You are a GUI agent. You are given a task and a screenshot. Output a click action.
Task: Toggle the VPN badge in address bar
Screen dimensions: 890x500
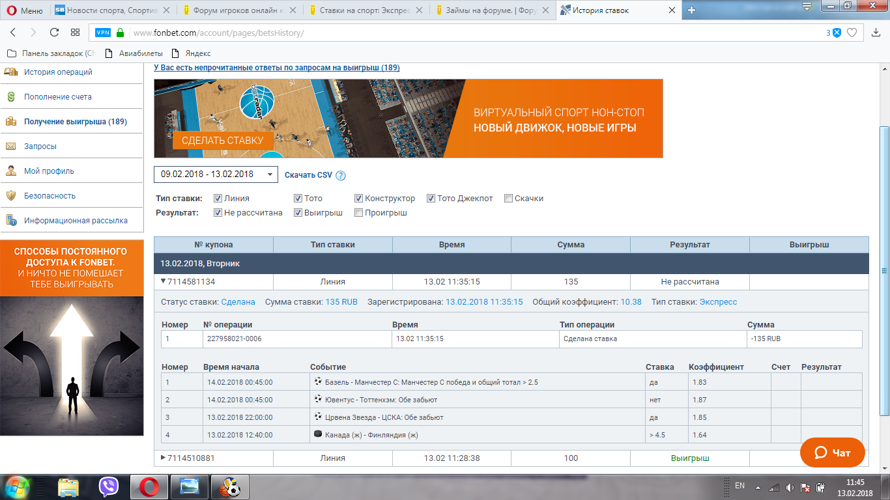pos(103,33)
